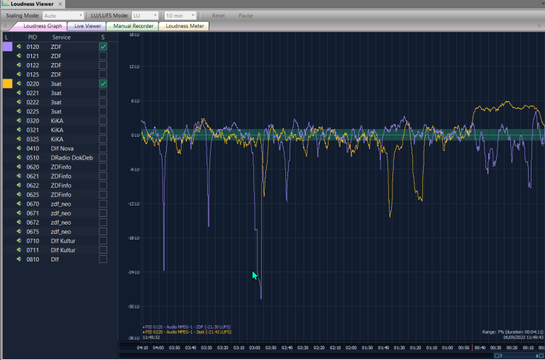Screen dimensions: 545x360
Task: Click the speaker icon for PID 0321
Action: (18, 130)
